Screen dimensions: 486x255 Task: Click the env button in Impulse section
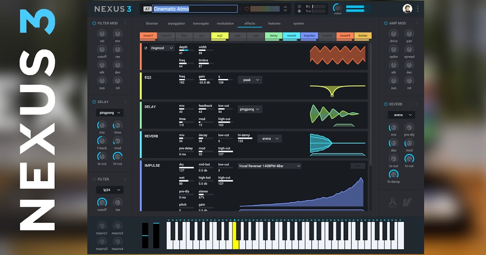click(358, 166)
